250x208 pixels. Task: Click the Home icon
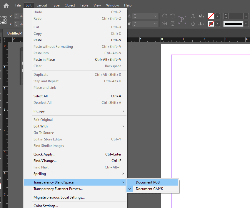tap(6, 5)
